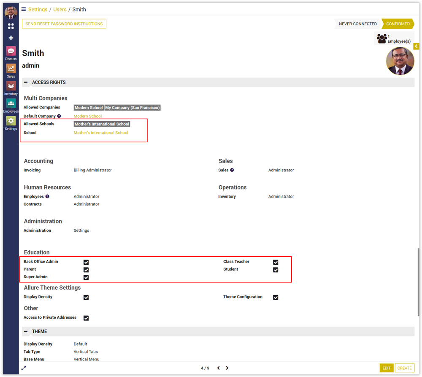Click the Edit button

click(x=387, y=368)
